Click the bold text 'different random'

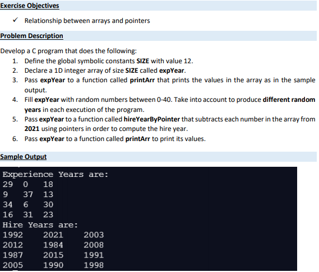pos(289,100)
